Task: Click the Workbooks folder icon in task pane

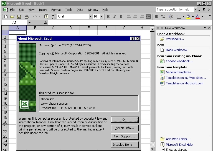Action: click(x=162, y=39)
